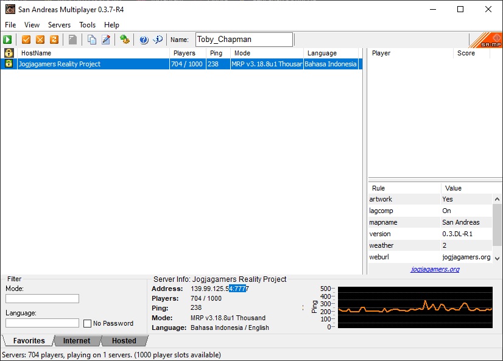Click the rules list scroll down arrow

coord(498,258)
